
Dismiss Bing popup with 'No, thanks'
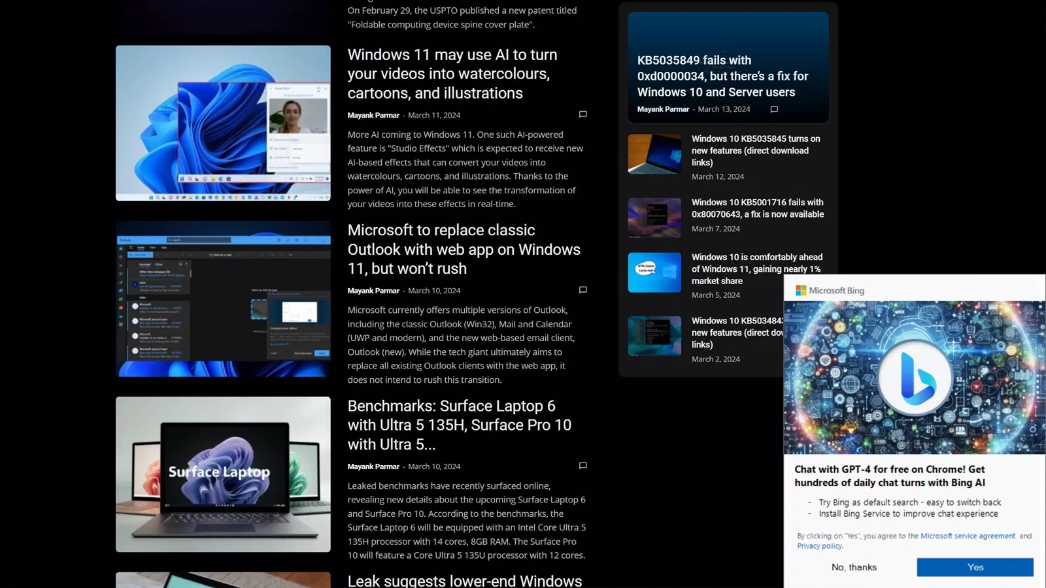(x=854, y=566)
